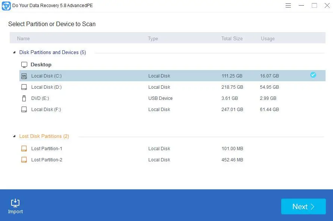333x221 pixels.
Task: Click the Next button
Action: click(303, 206)
